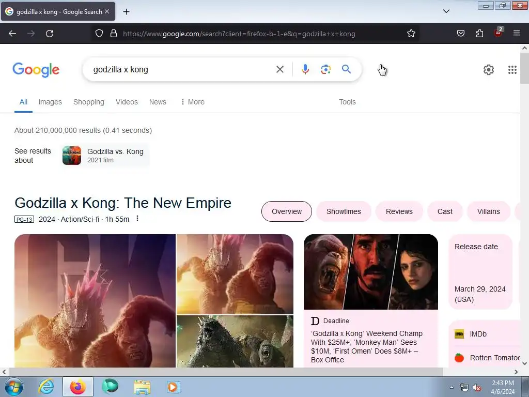Open the Release date March 29, 2024 card
The height and width of the screenshot is (397, 529).
tap(480, 272)
